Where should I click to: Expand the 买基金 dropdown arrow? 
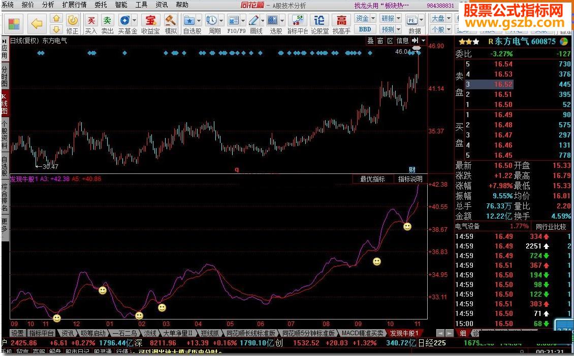pos(134,20)
